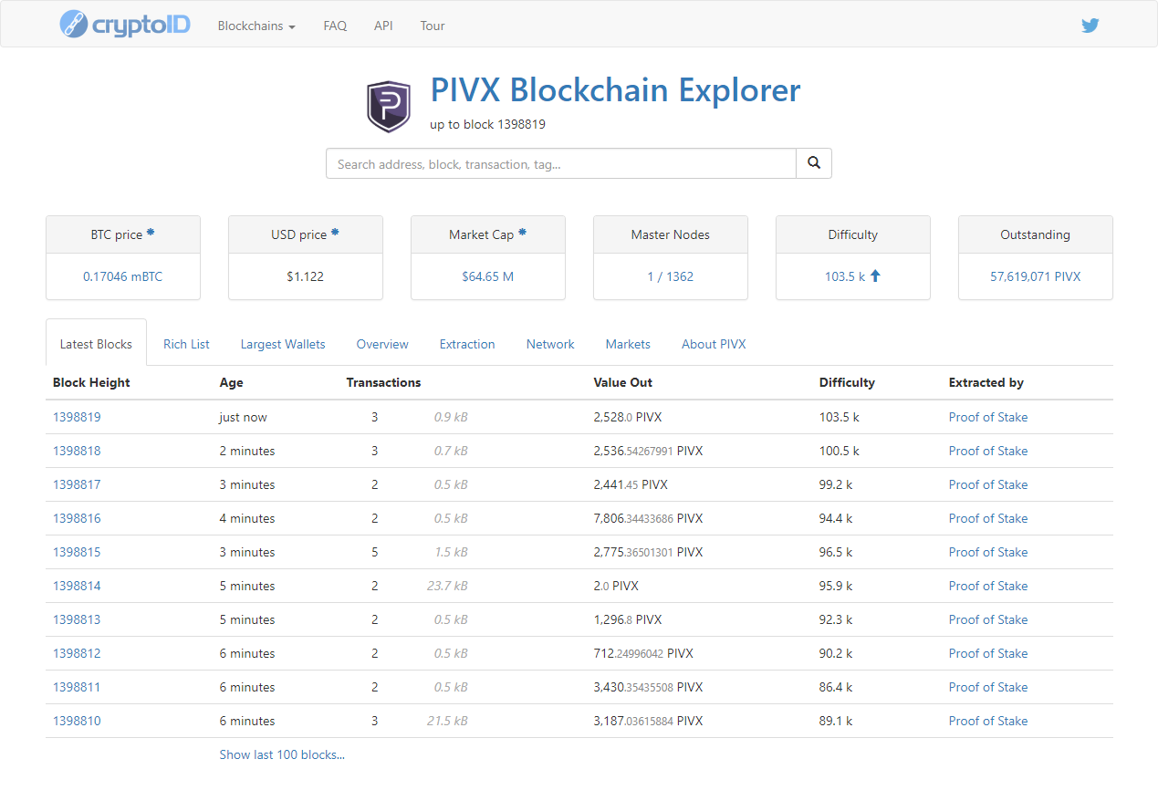
Task: Open the Tour menu item
Action: [x=433, y=26]
